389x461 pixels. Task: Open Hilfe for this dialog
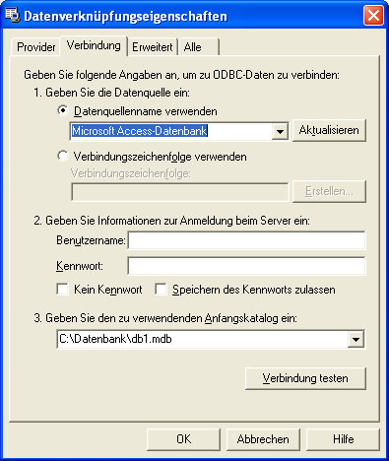343,439
